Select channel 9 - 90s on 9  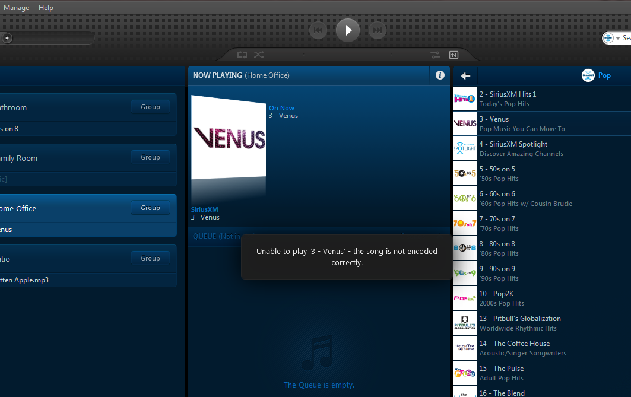click(541, 273)
